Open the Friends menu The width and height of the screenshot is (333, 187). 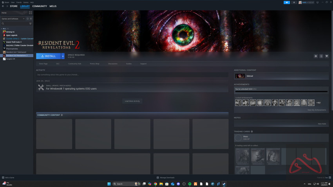[x=18, y=2]
